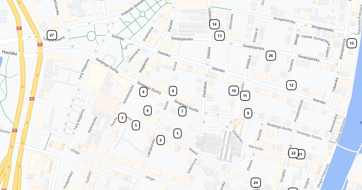Select marker 15 near Warzywnicza street

[351, 43]
